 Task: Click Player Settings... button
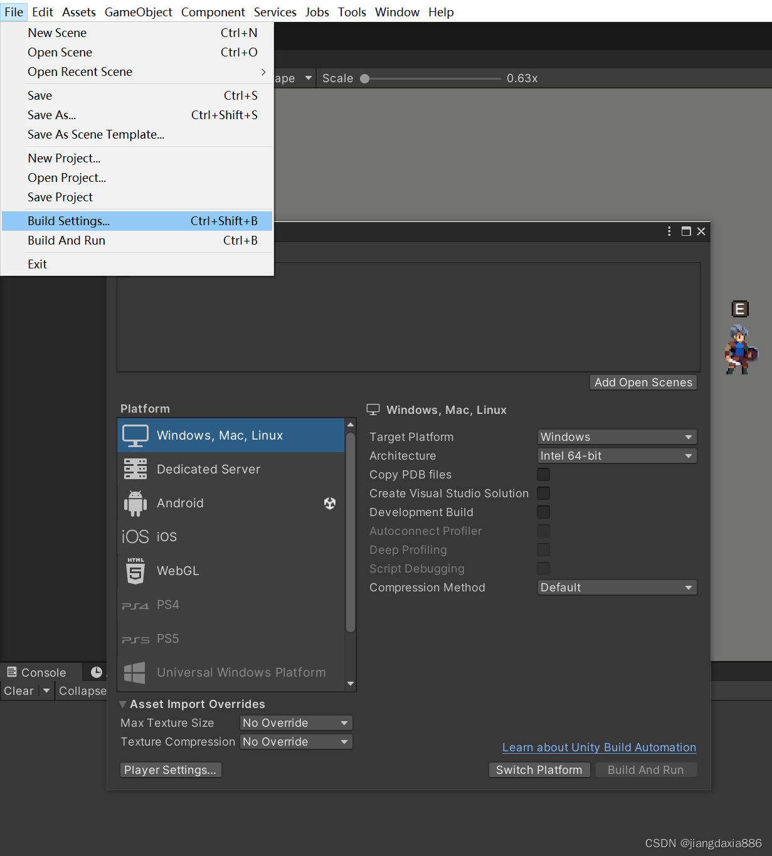[170, 769]
